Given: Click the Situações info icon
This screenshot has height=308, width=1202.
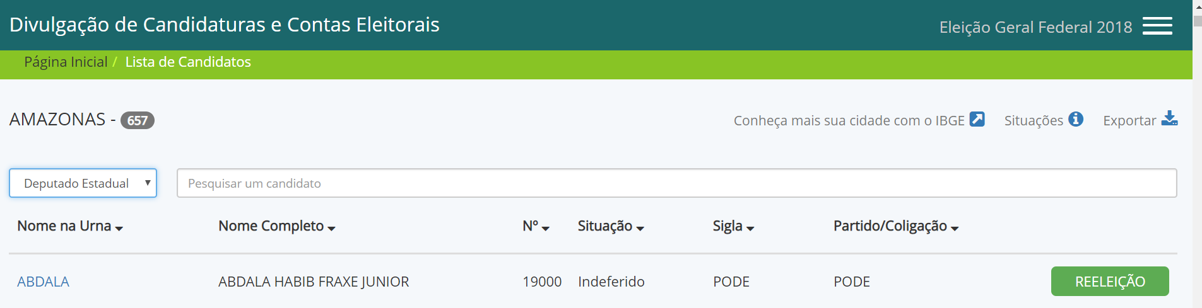Looking at the screenshot, I should (x=1076, y=119).
